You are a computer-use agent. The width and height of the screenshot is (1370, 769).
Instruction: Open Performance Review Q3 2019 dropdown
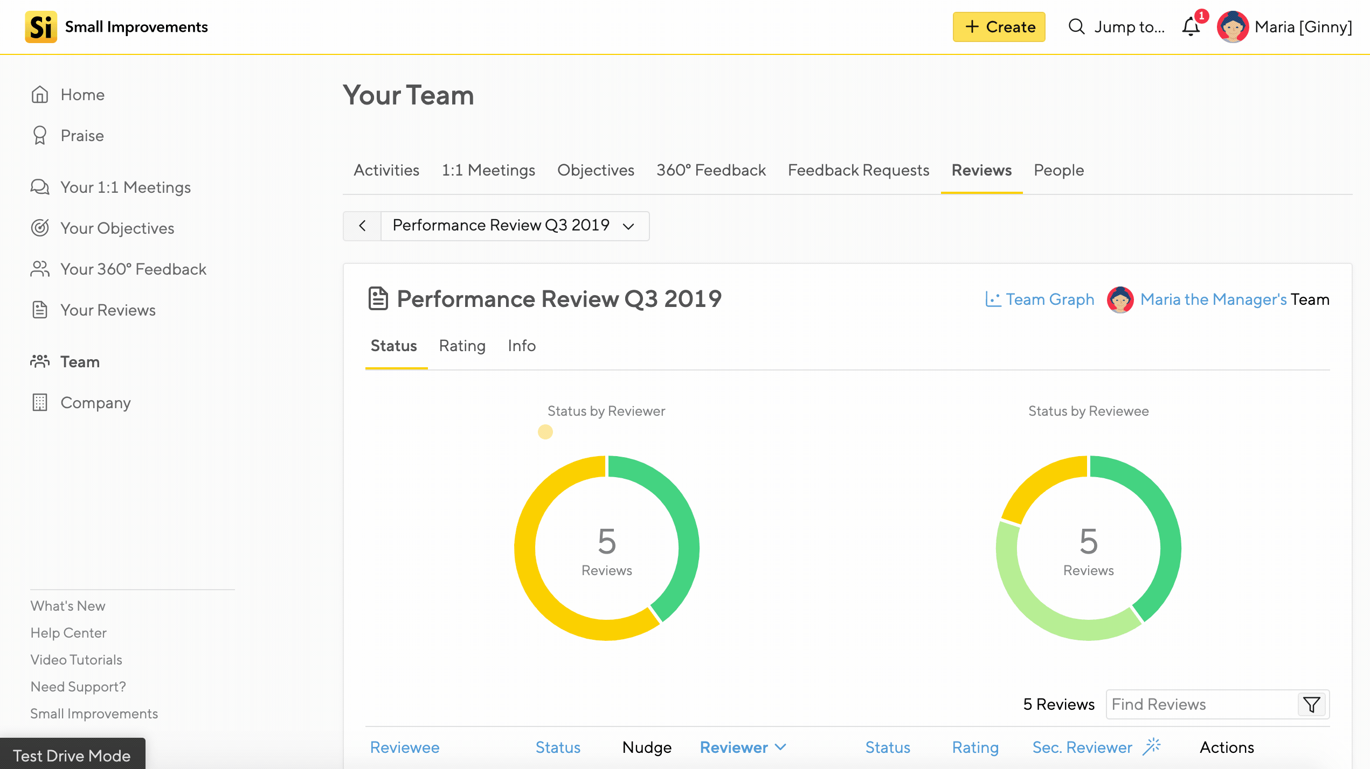tap(515, 226)
